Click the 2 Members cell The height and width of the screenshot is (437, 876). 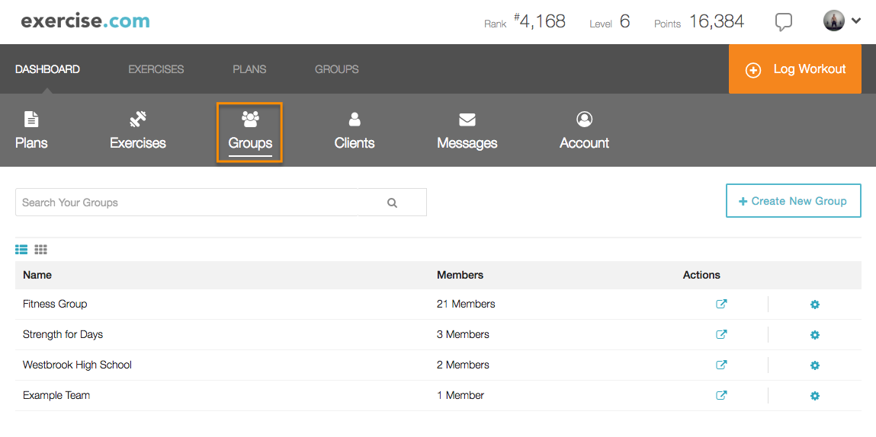(463, 365)
